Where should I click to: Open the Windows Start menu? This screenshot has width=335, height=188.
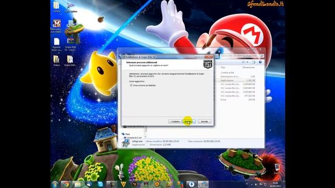[x=55, y=184]
